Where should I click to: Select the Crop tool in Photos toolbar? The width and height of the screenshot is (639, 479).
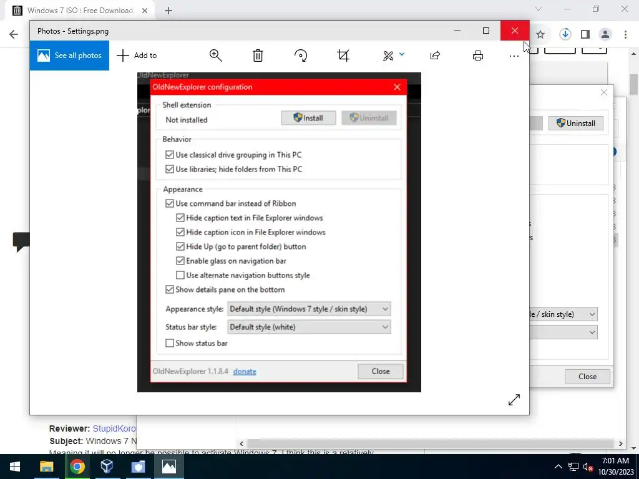point(343,56)
